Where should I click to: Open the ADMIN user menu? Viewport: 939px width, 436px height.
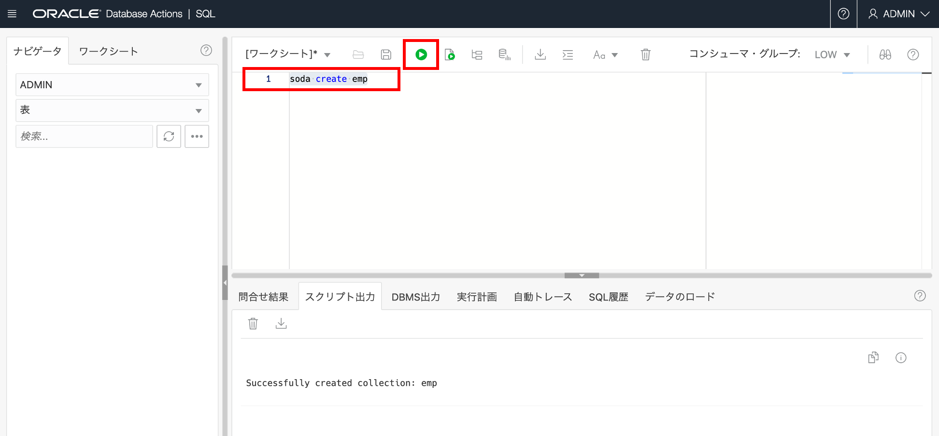pyautogui.click(x=898, y=14)
